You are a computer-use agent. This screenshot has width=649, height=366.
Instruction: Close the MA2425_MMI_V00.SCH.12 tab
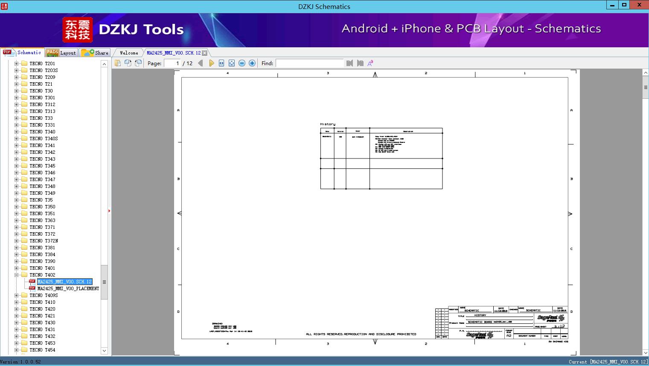point(204,53)
